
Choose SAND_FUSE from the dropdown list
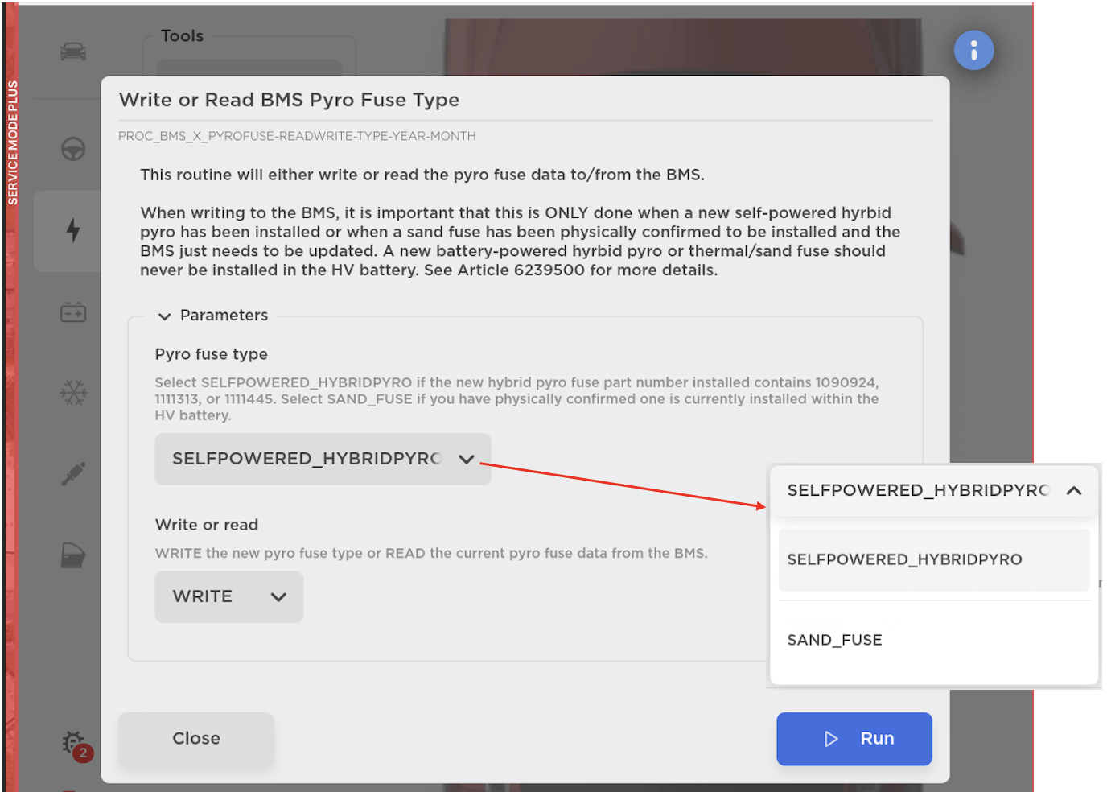pyautogui.click(x=834, y=640)
